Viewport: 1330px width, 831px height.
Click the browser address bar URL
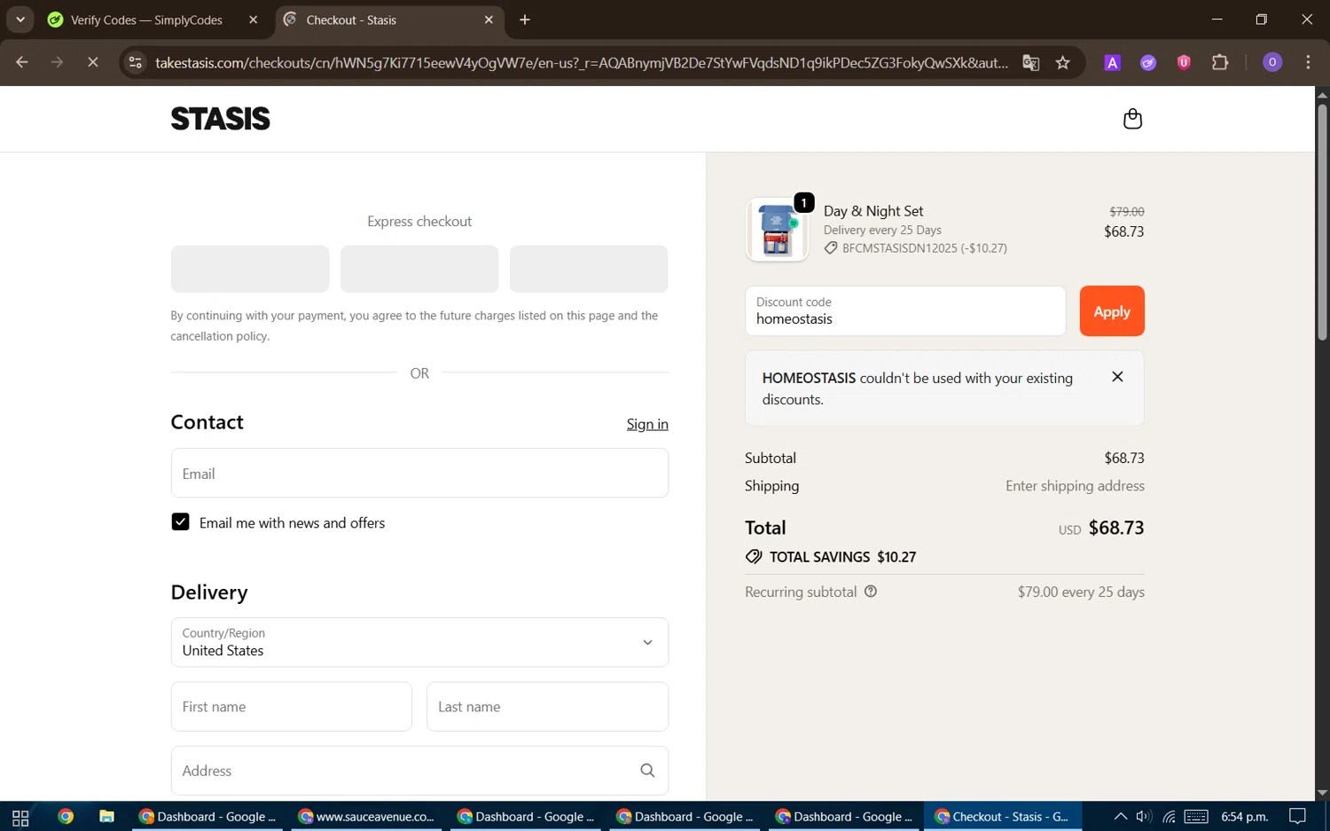(x=582, y=63)
